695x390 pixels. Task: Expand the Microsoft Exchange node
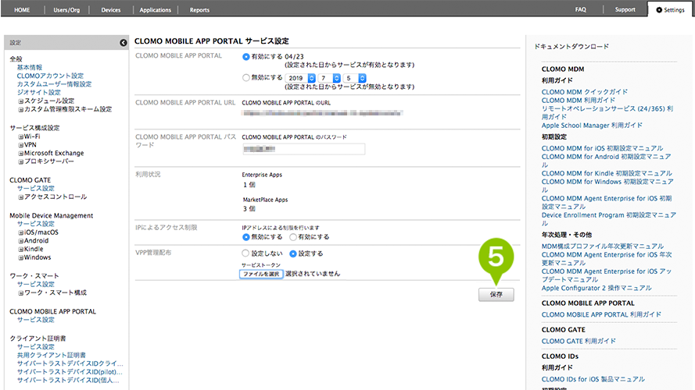20,154
